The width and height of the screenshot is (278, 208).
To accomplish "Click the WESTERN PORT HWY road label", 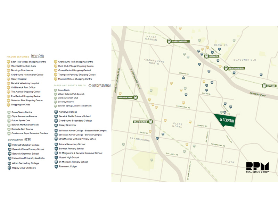I will click(x=117, y=80).
